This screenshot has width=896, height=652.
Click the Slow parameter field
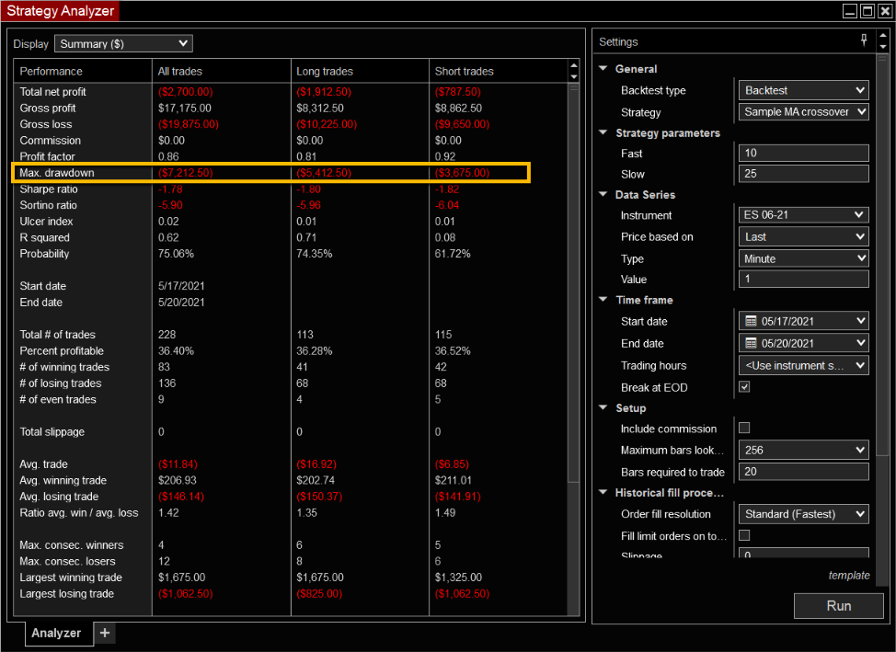pos(803,174)
